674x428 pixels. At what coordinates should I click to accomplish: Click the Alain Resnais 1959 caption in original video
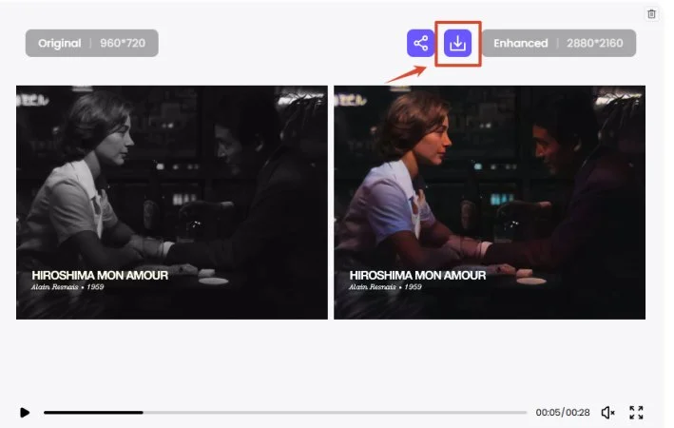coord(67,287)
